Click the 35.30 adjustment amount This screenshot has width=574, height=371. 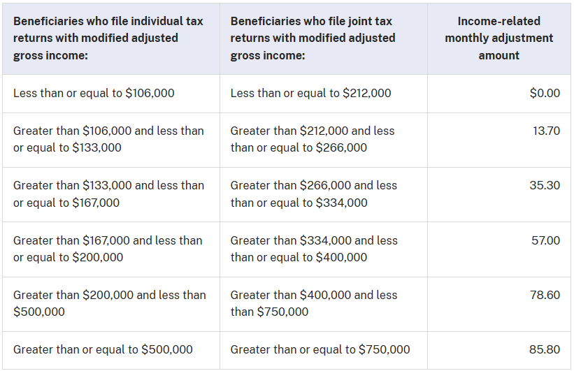point(545,185)
